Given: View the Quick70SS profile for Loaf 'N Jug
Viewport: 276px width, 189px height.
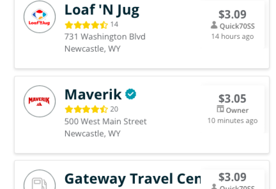Looking at the screenshot, I should 237,26.
